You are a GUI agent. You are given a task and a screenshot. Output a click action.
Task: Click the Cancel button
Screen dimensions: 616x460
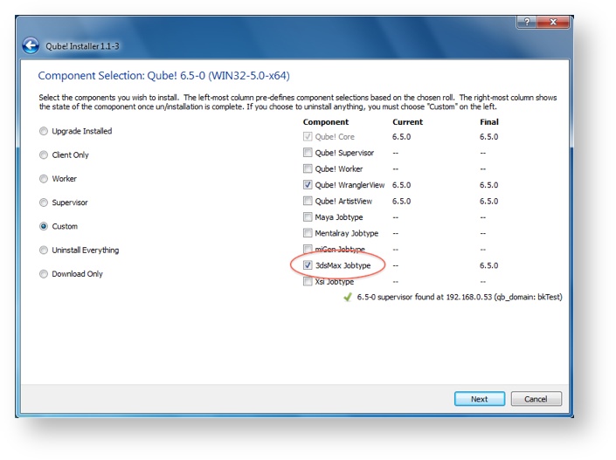point(536,399)
